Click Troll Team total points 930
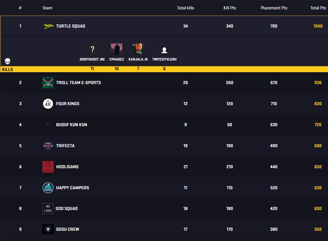This screenshot has height=241, width=328. (318, 83)
